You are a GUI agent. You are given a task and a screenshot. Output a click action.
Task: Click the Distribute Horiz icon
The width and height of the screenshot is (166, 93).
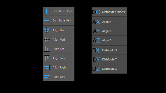point(47,11)
